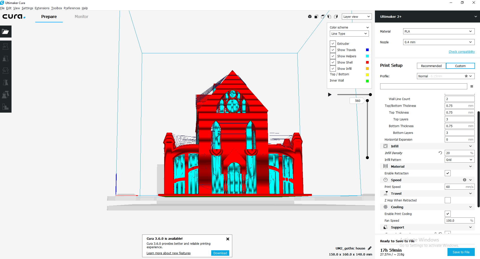The image size is (480, 259).
Task: Select the Rotate tool in left toolbar
Action: tap(6, 71)
